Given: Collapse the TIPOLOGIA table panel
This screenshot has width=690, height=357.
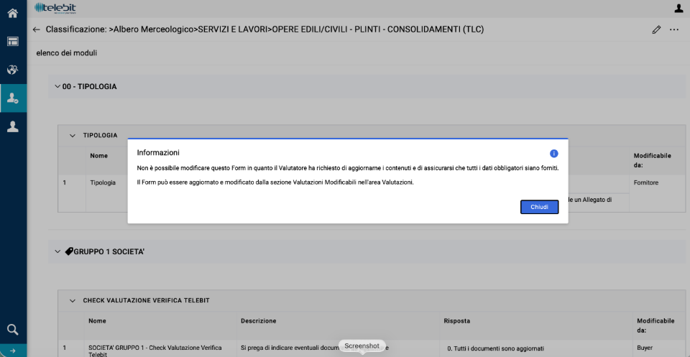Looking at the screenshot, I should 72,135.
